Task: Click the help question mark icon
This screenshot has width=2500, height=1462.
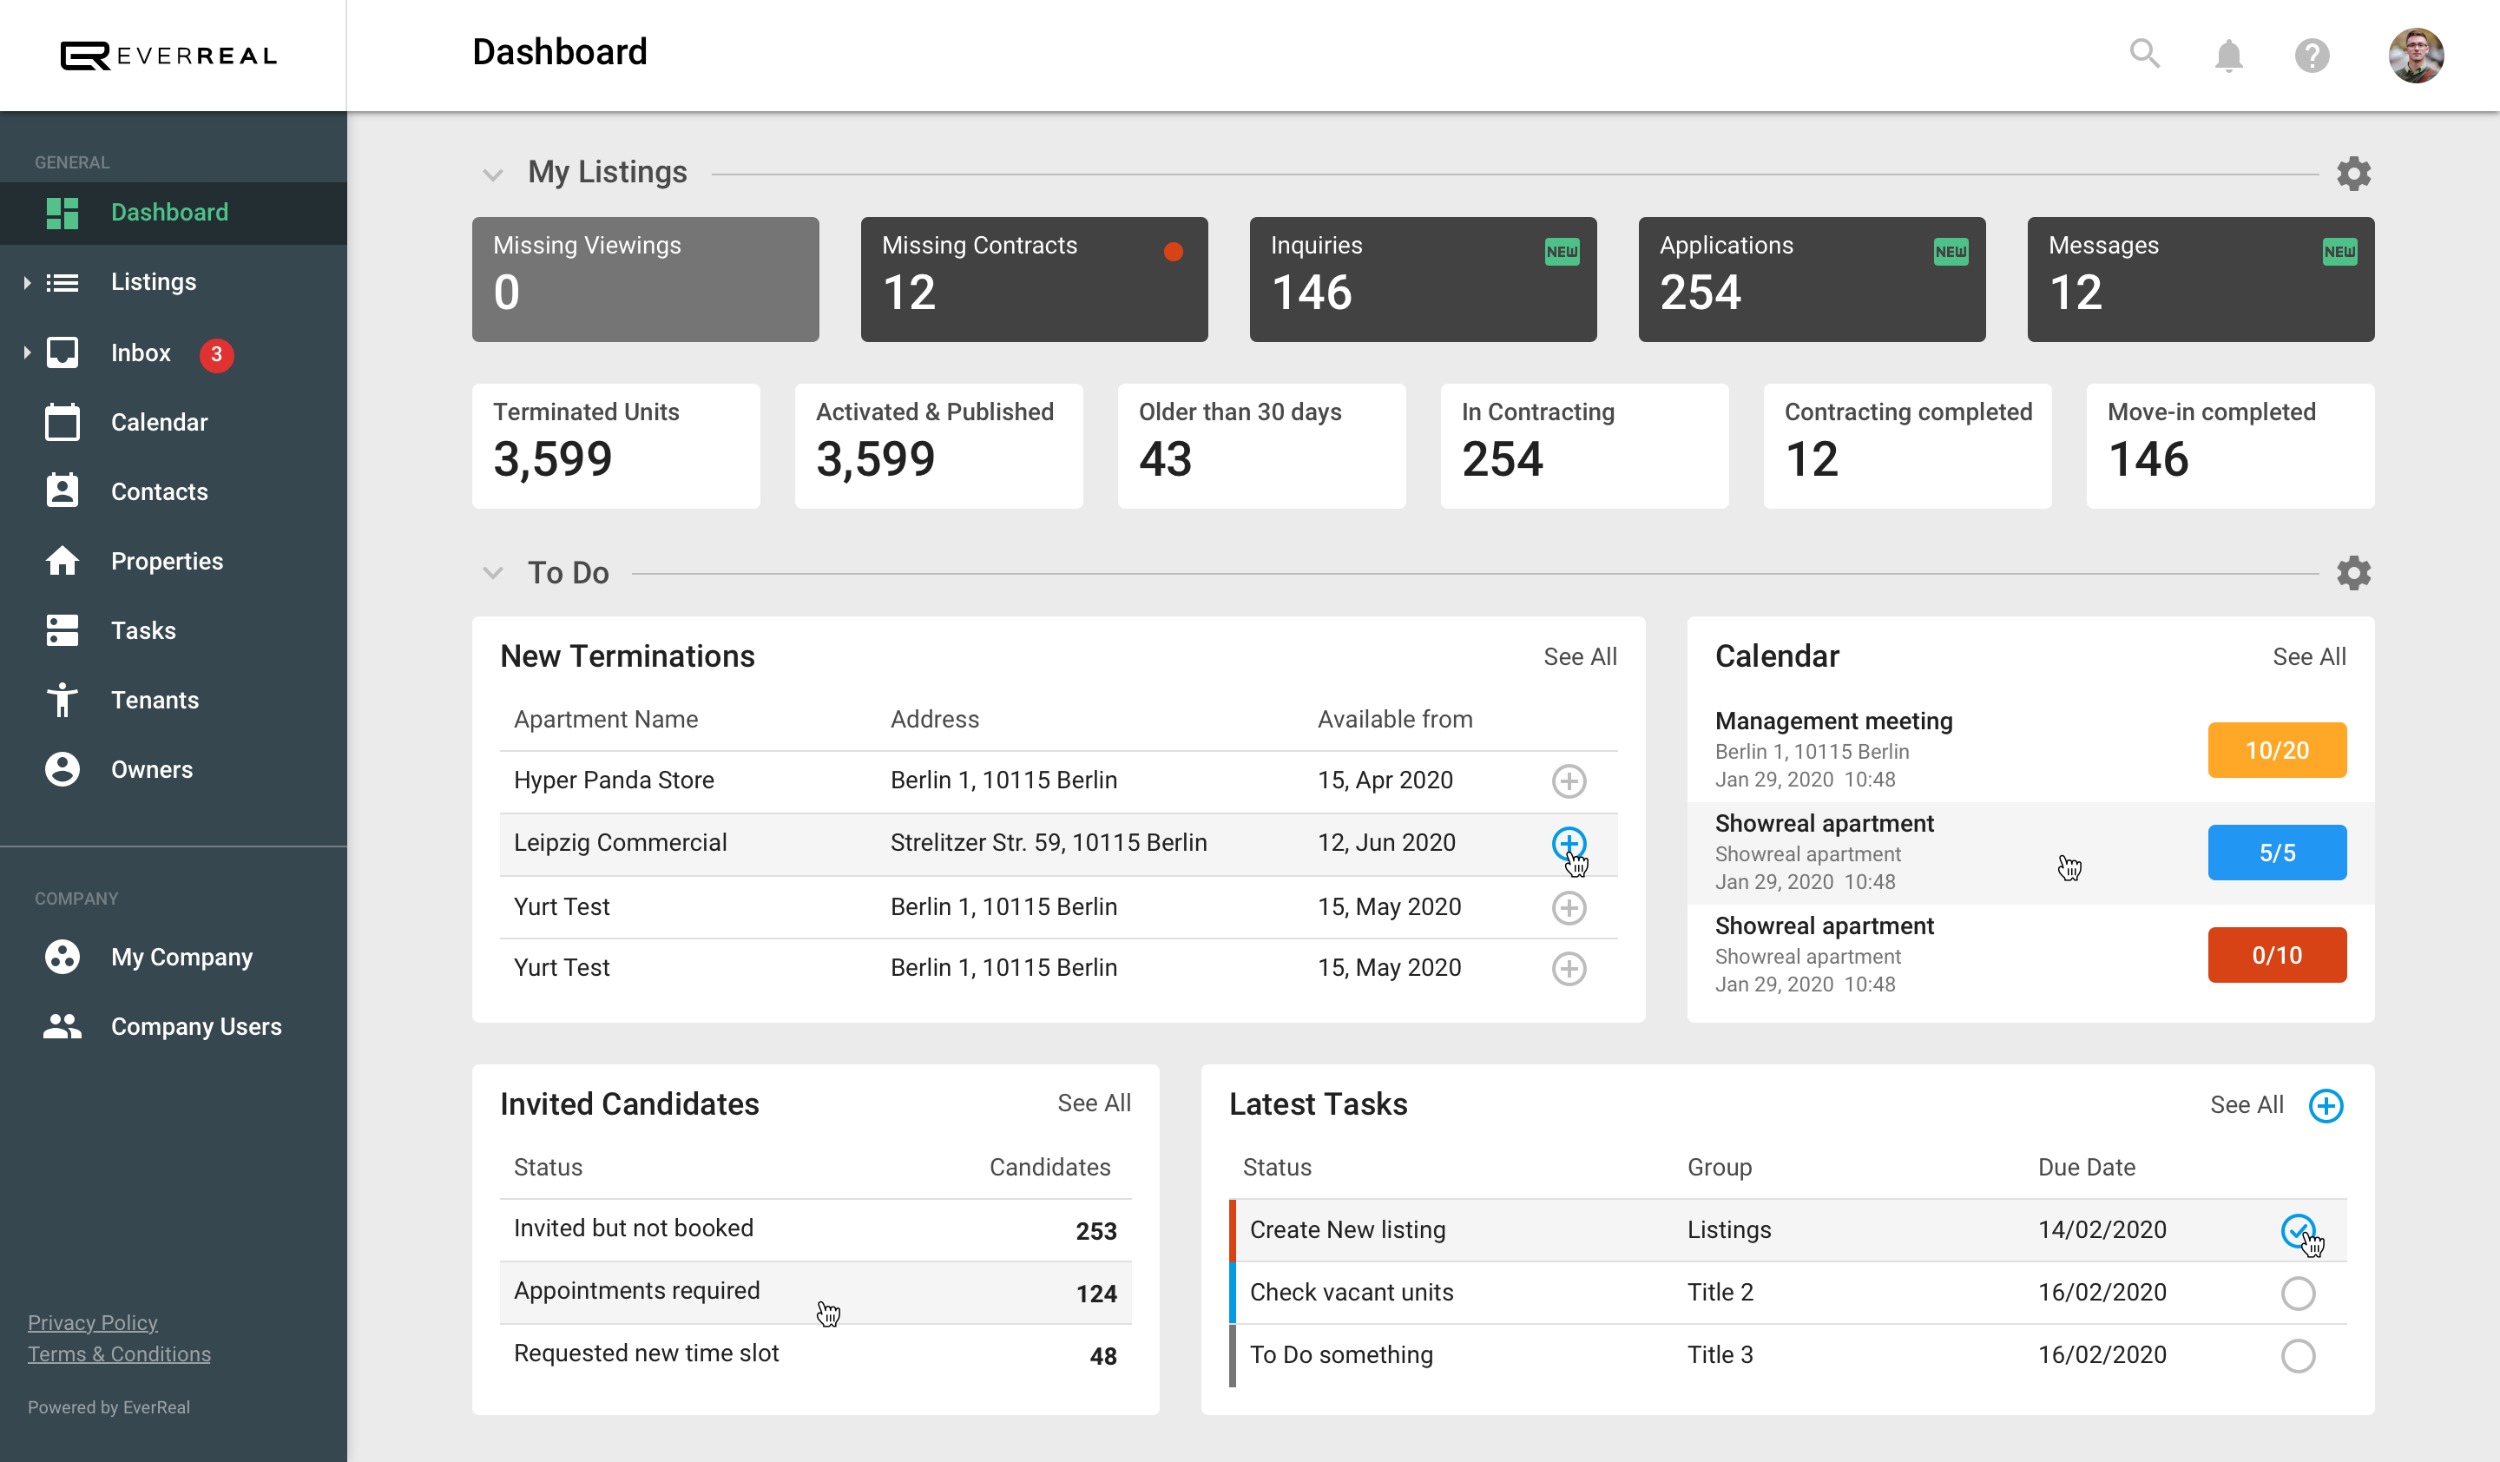Action: coord(2312,56)
